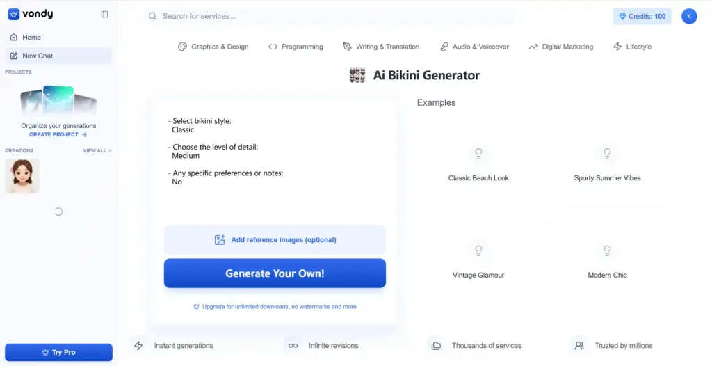The width and height of the screenshot is (712, 366).
Task: Add reference images via image icon
Action: [220, 240]
